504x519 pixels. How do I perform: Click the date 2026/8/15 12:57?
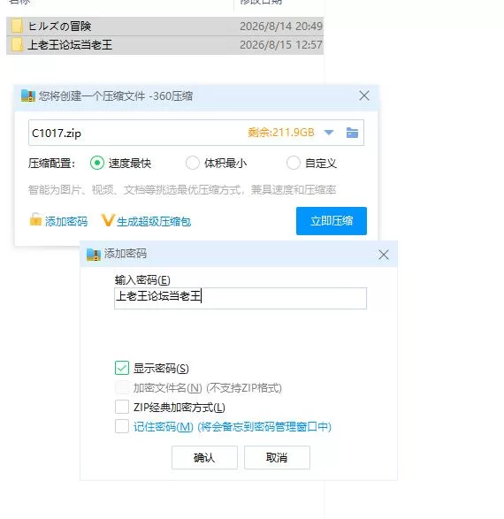pos(281,45)
